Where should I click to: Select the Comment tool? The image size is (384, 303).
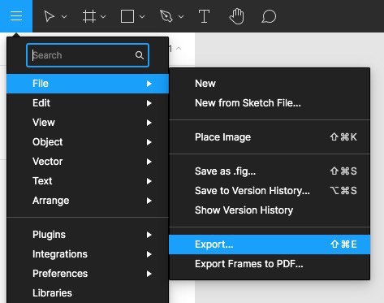pyautogui.click(x=269, y=16)
